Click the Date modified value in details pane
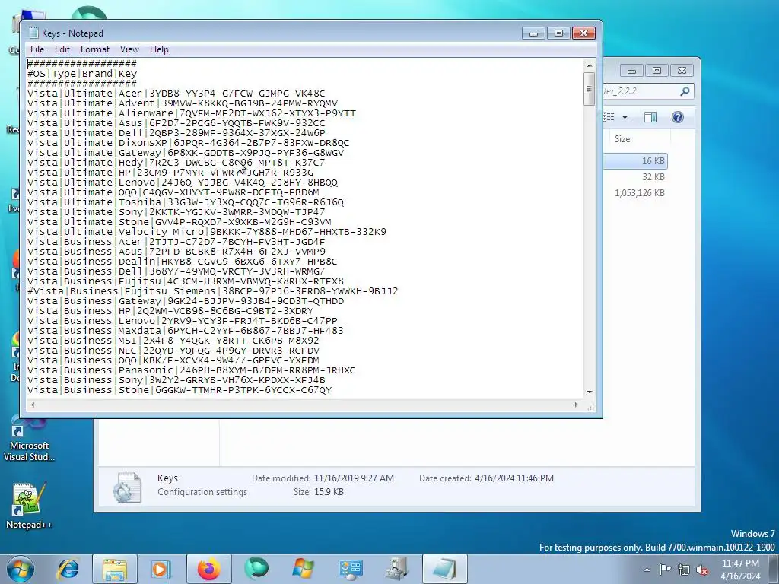779x584 pixels. click(x=354, y=478)
